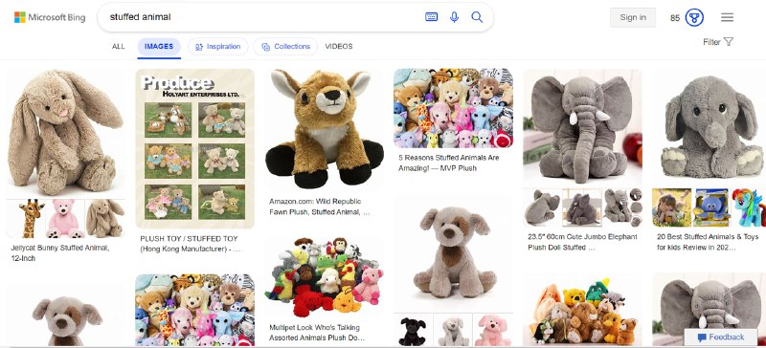Viewport: 766px width, 348px height.
Task: Open the on-screen keyboard icon in search box
Action: click(x=431, y=17)
